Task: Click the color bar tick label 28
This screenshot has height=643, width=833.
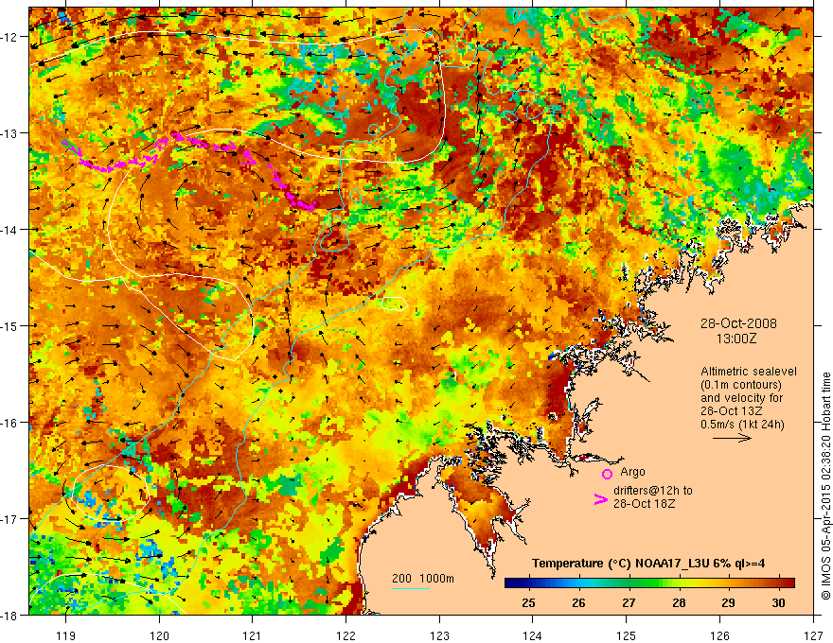Action: click(679, 602)
